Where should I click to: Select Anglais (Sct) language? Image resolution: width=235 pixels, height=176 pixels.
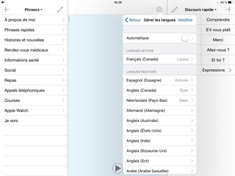click(x=160, y=161)
